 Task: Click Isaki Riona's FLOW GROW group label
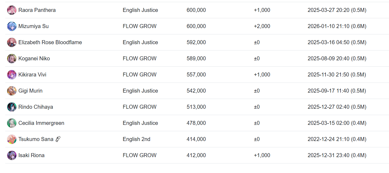click(x=139, y=156)
